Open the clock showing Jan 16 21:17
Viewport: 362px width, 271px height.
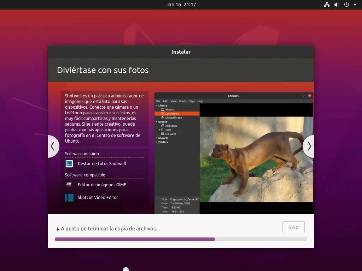[x=181, y=5]
